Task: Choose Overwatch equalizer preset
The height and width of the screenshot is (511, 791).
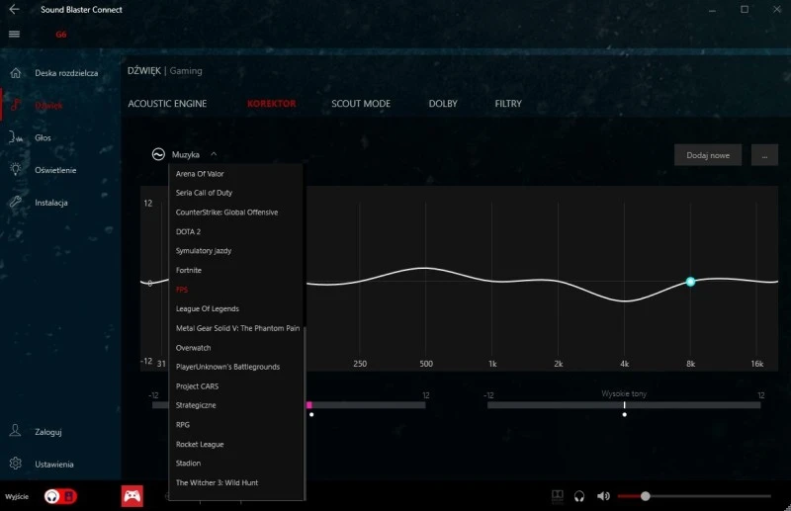Action: pyautogui.click(x=194, y=348)
